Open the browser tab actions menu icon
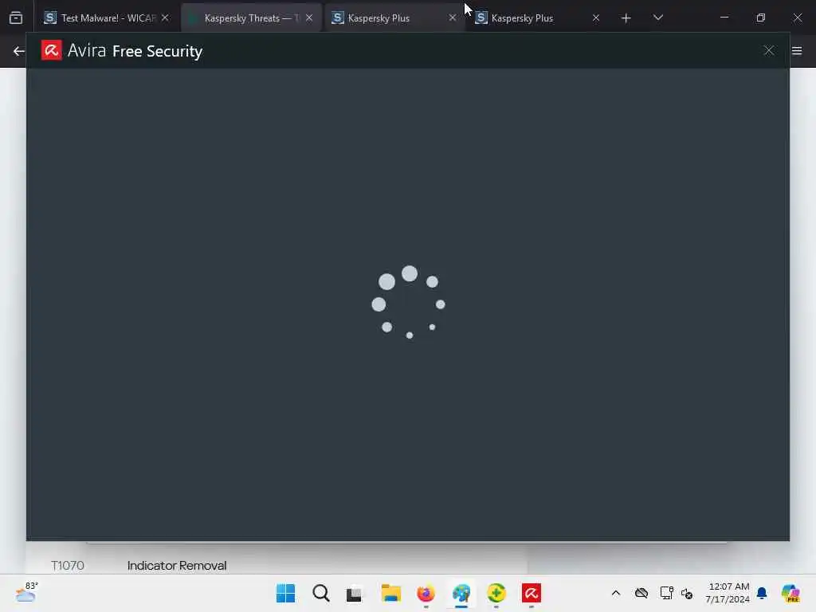This screenshot has width=816, height=612. [x=16, y=18]
